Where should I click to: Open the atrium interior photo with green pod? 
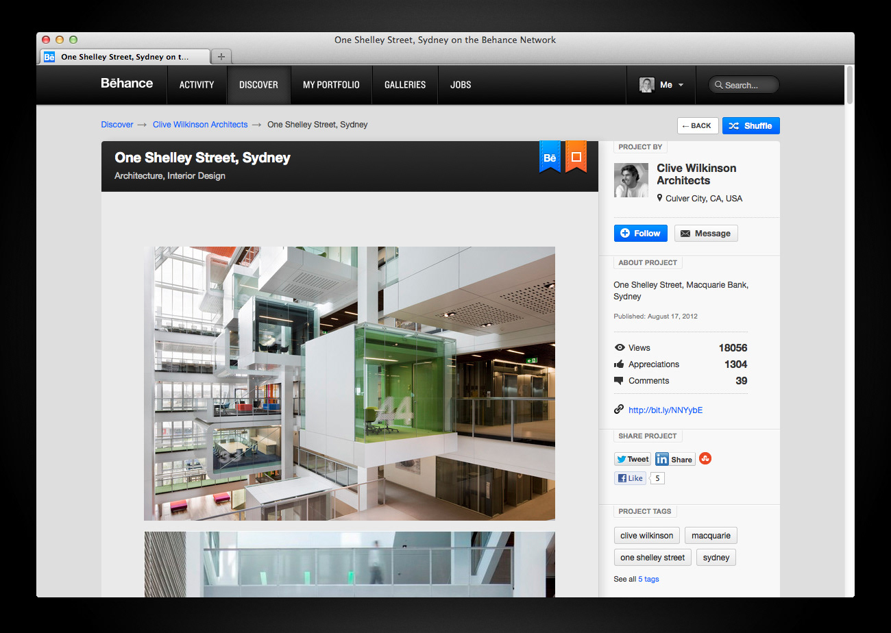350,384
